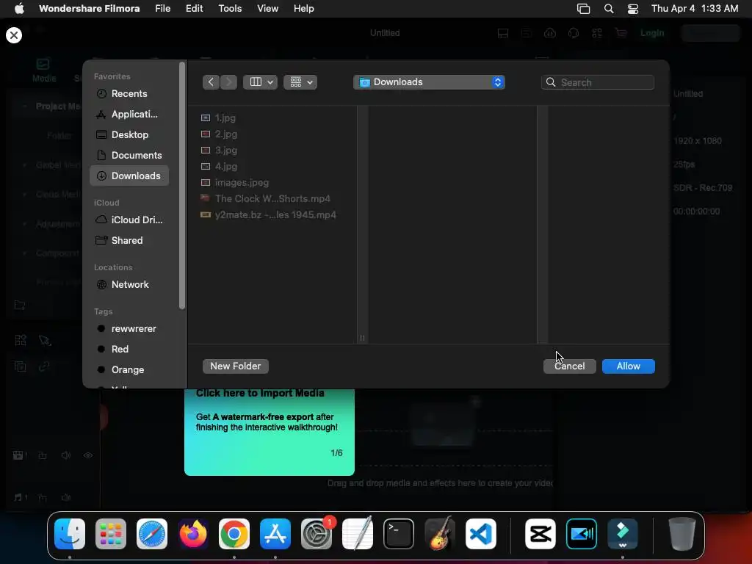Go back with the left chevron button
The image size is (752, 564).
click(x=211, y=82)
